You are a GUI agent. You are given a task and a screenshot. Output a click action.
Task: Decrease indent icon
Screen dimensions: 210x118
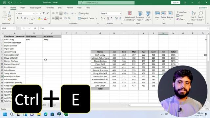65,18
